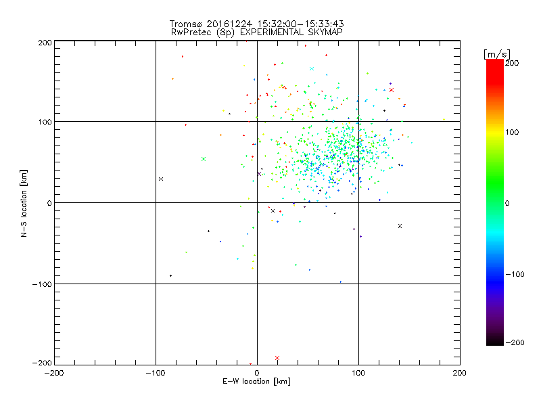
Task: Click the cyan X marker near plot top
Action: point(312,69)
